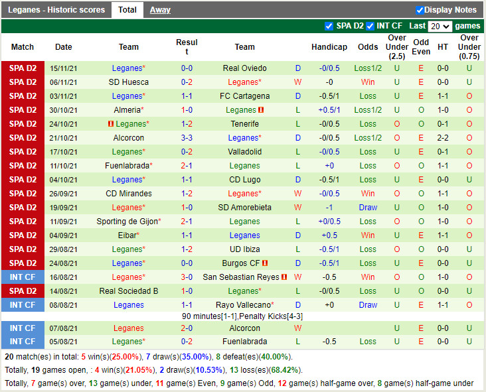
Task: Click the FC Cartagena team name
Action: pyautogui.click(x=244, y=96)
